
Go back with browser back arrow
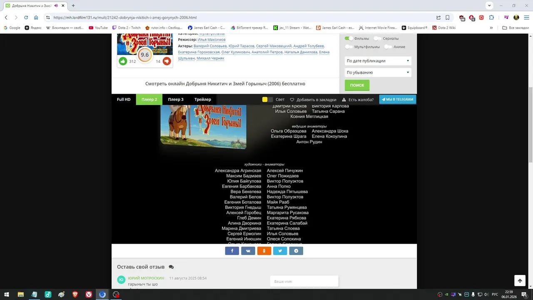(6, 17)
